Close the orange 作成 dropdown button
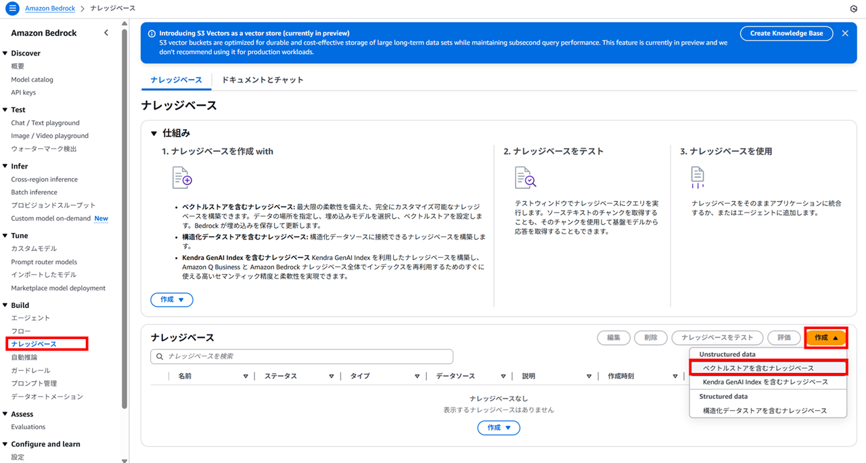Viewport: 866px width, 463px height. pyautogui.click(x=826, y=337)
